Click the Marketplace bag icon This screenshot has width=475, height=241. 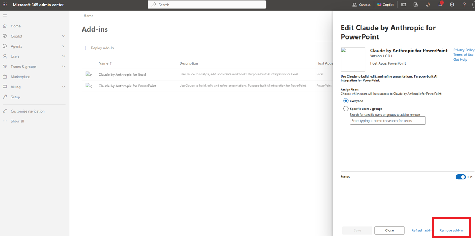coord(5,76)
